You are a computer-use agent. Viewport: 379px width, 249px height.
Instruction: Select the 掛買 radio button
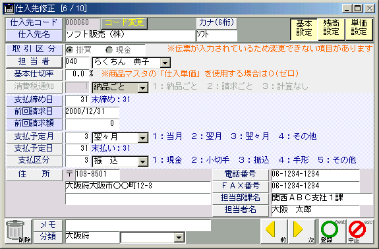pos(70,50)
